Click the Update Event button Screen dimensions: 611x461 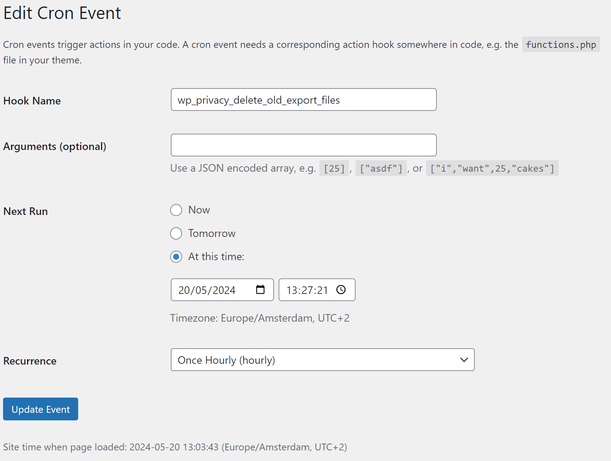(x=40, y=409)
